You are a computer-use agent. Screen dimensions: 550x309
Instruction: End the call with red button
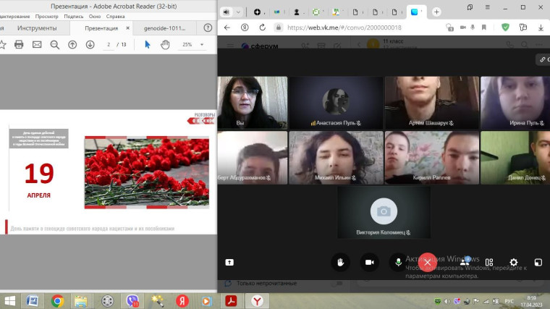tap(427, 263)
